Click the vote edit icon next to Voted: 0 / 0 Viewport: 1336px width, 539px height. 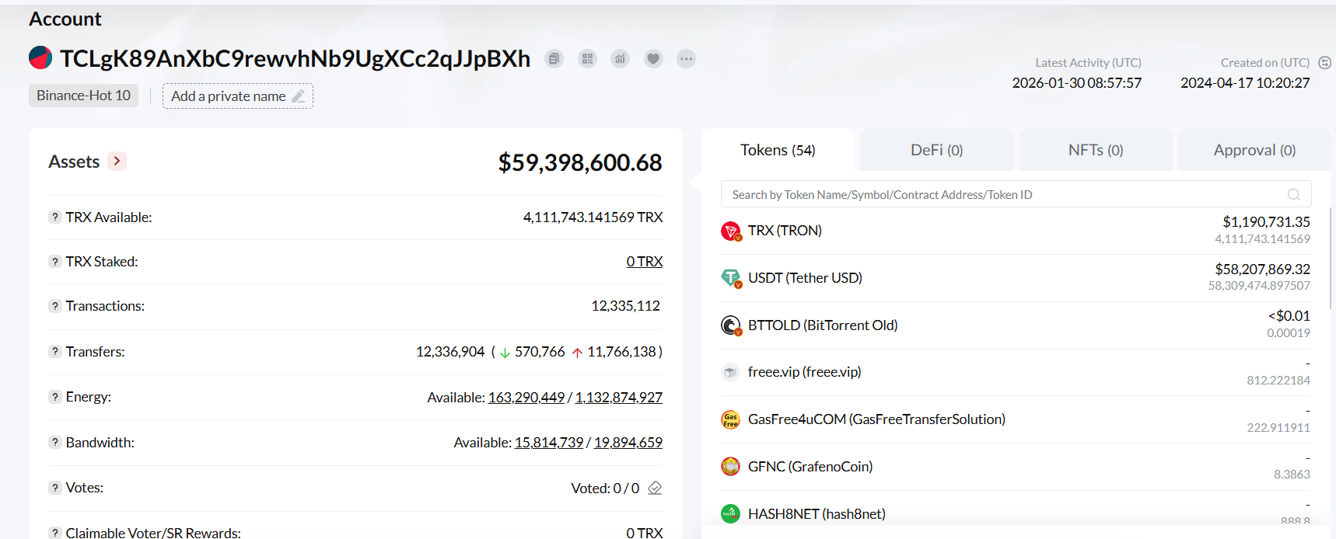click(655, 488)
